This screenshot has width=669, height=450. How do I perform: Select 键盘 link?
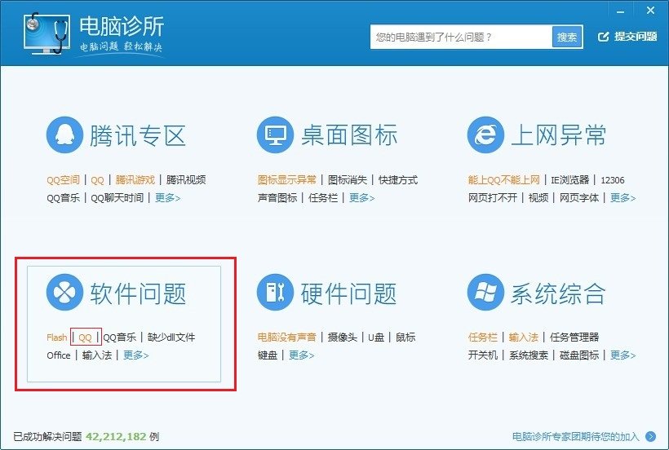tap(268, 355)
